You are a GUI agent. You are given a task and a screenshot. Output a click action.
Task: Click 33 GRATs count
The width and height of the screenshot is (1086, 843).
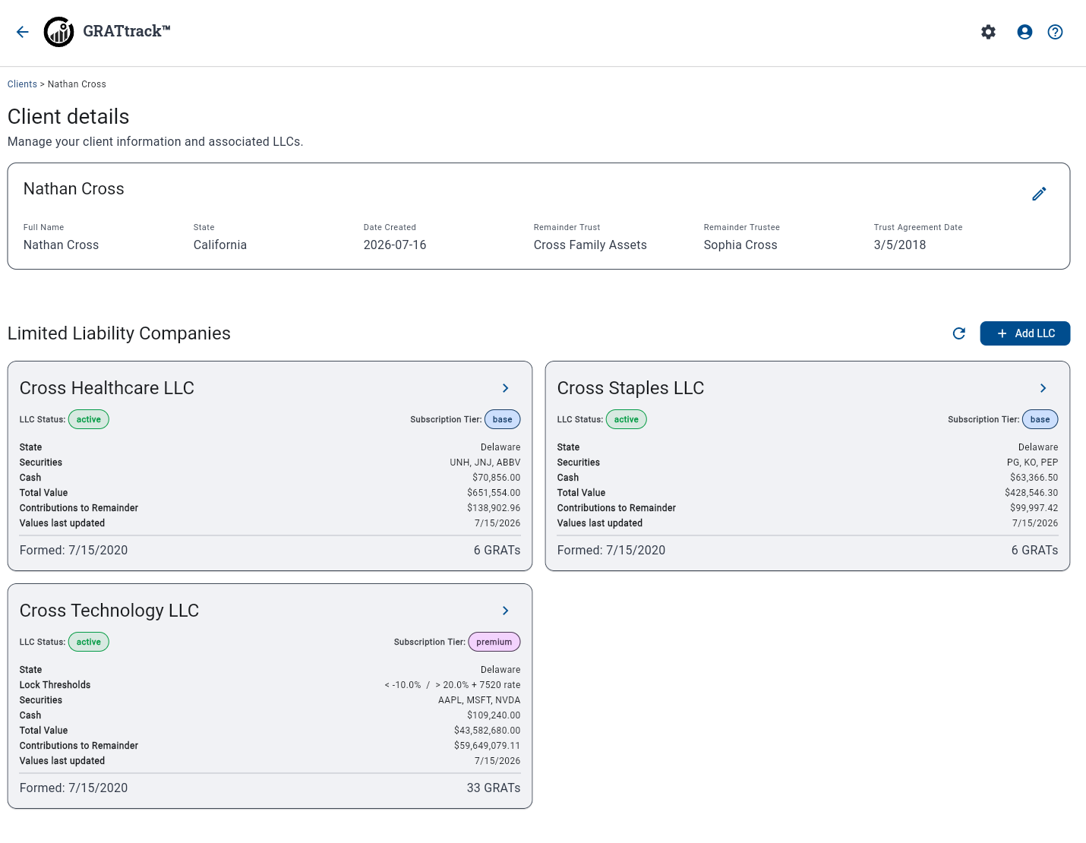(x=494, y=788)
